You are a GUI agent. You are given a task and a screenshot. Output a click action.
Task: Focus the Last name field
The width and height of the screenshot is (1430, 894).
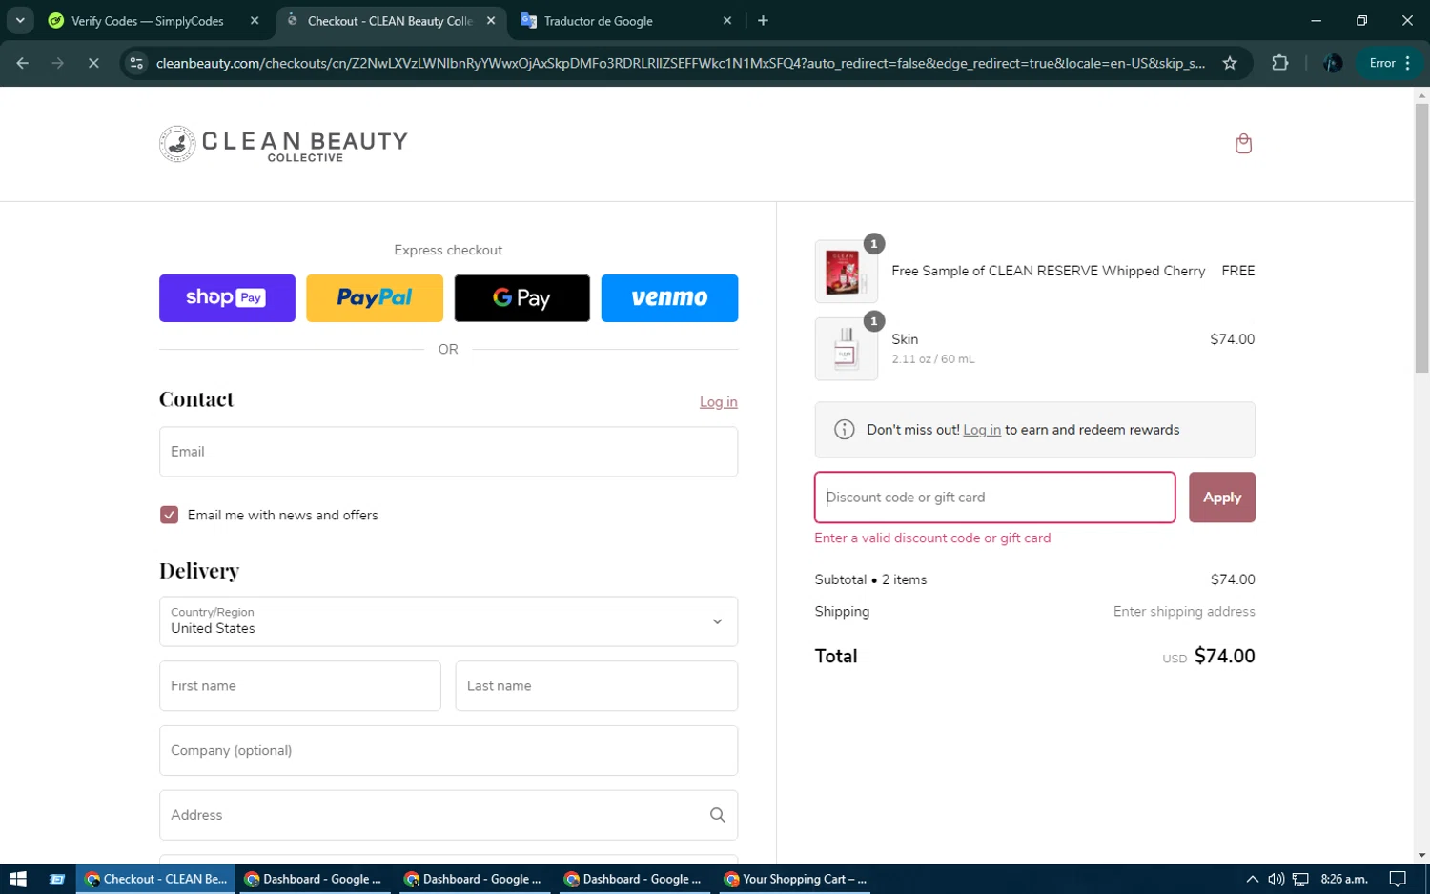tap(597, 686)
